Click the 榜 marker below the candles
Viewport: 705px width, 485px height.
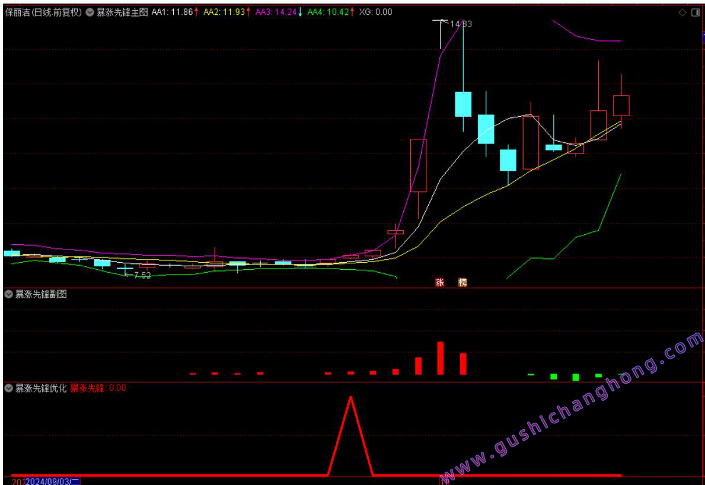[x=462, y=282]
